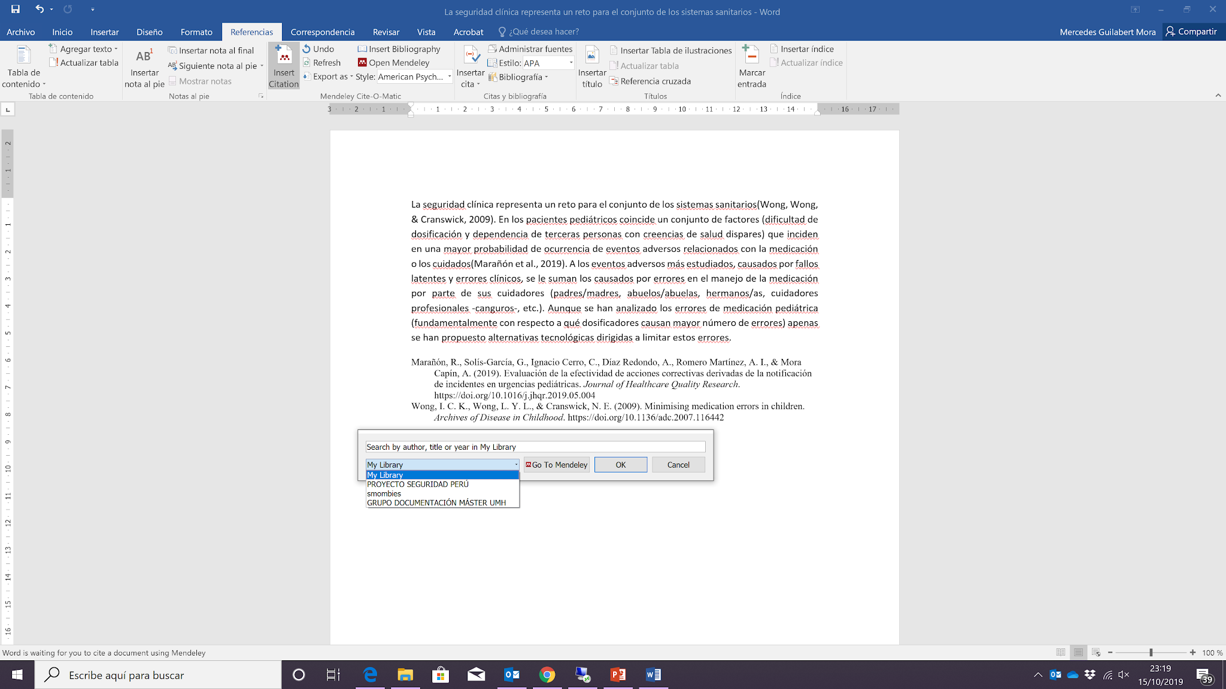Click Insertar nota al pie icon

click(144, 57)
